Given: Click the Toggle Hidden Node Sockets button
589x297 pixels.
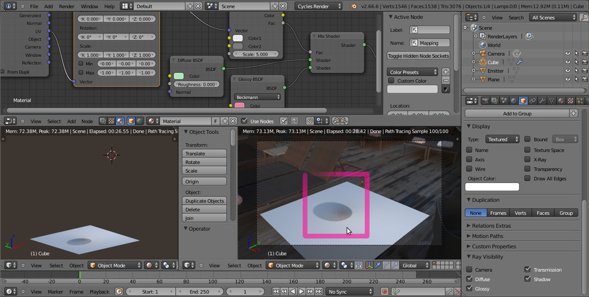Looking at the screenshot, I should coord(418,56).
